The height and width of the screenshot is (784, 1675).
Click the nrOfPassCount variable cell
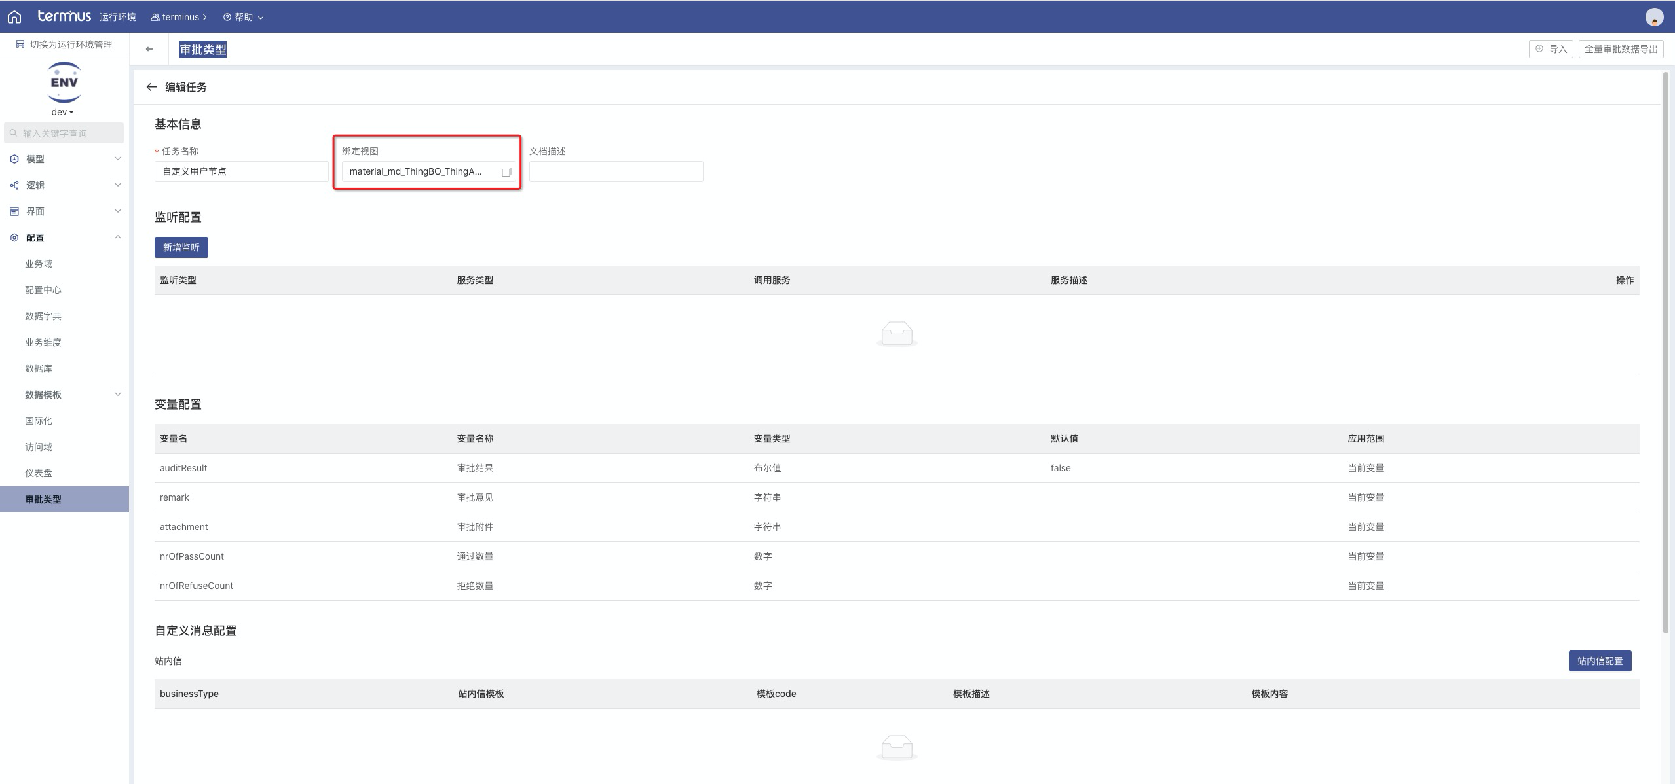click(192, 556)
